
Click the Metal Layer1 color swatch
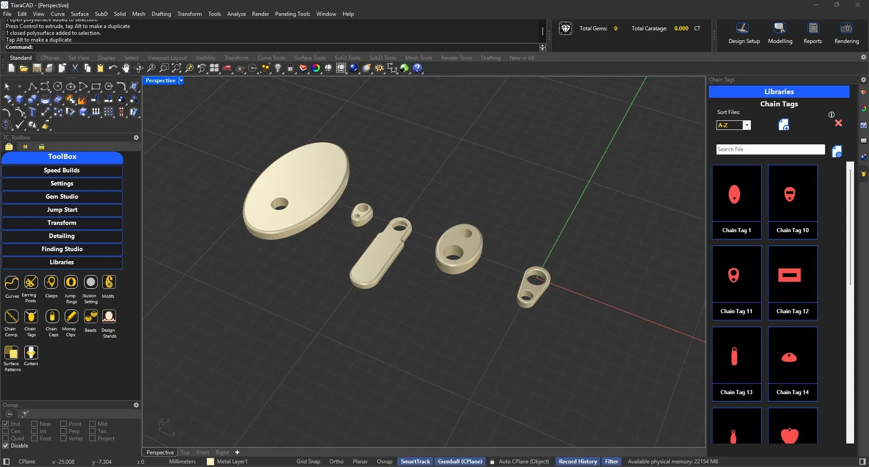(x=210, y=462)
